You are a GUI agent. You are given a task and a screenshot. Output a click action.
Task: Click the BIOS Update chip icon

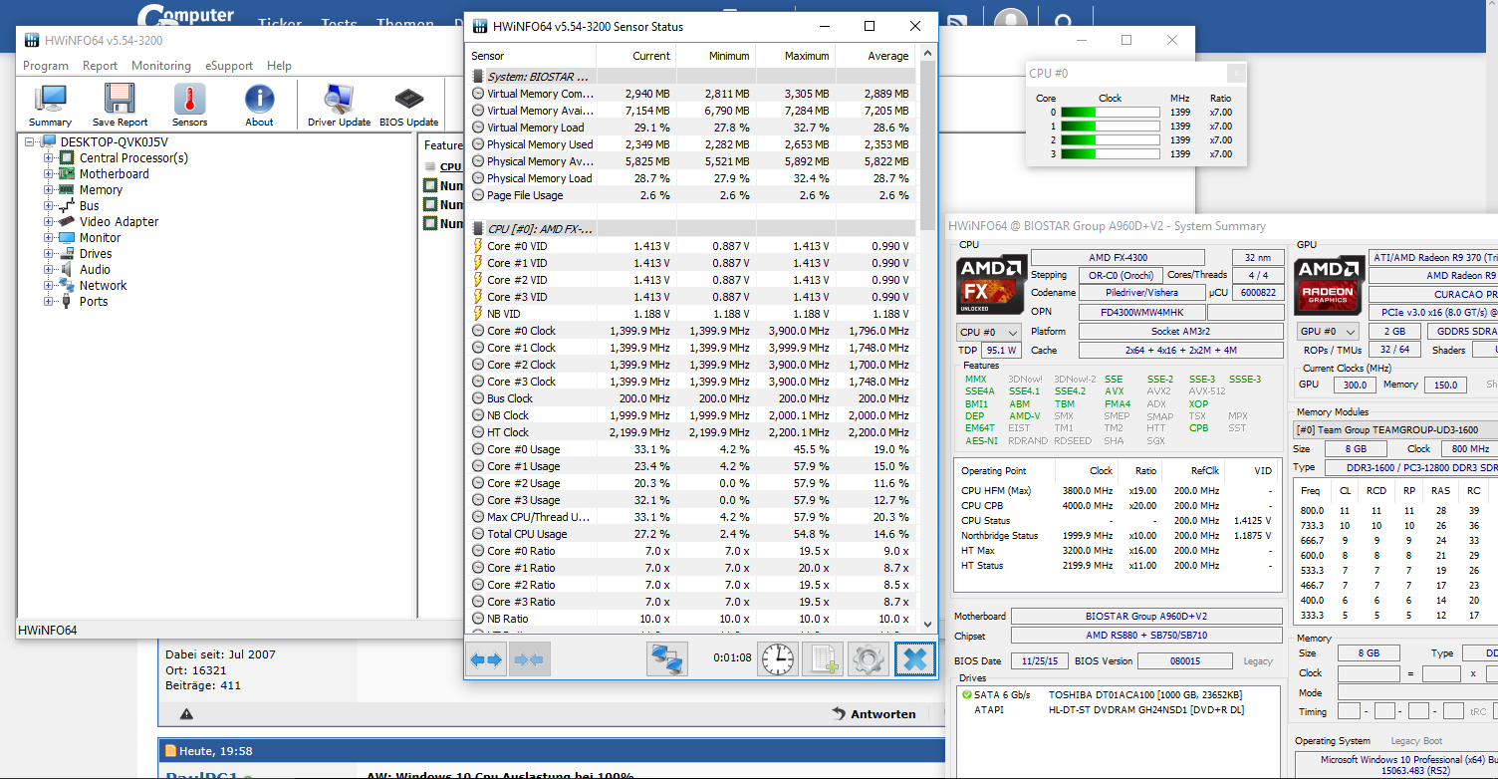pos(408,106)
